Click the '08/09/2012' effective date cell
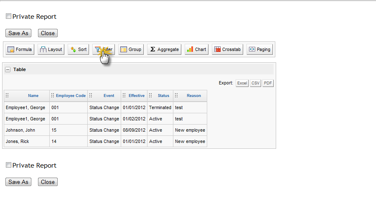The image size is (376, 209). click(x=134, y=130)
